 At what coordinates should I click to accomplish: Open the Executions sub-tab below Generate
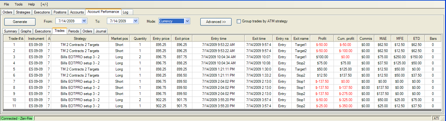[43, 31]
